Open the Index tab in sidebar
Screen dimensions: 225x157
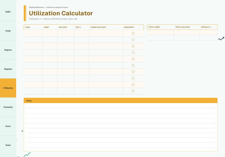coord(8,12)
